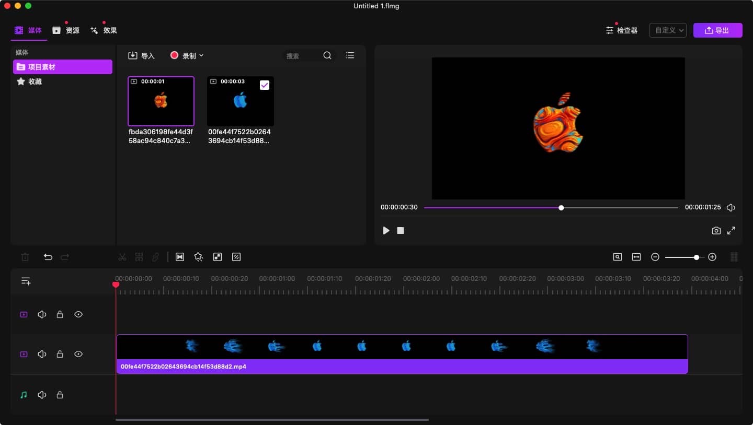Screen dimensions: 753x425
Task: Click the preview progress slider handle
Action: click(561, 208)
